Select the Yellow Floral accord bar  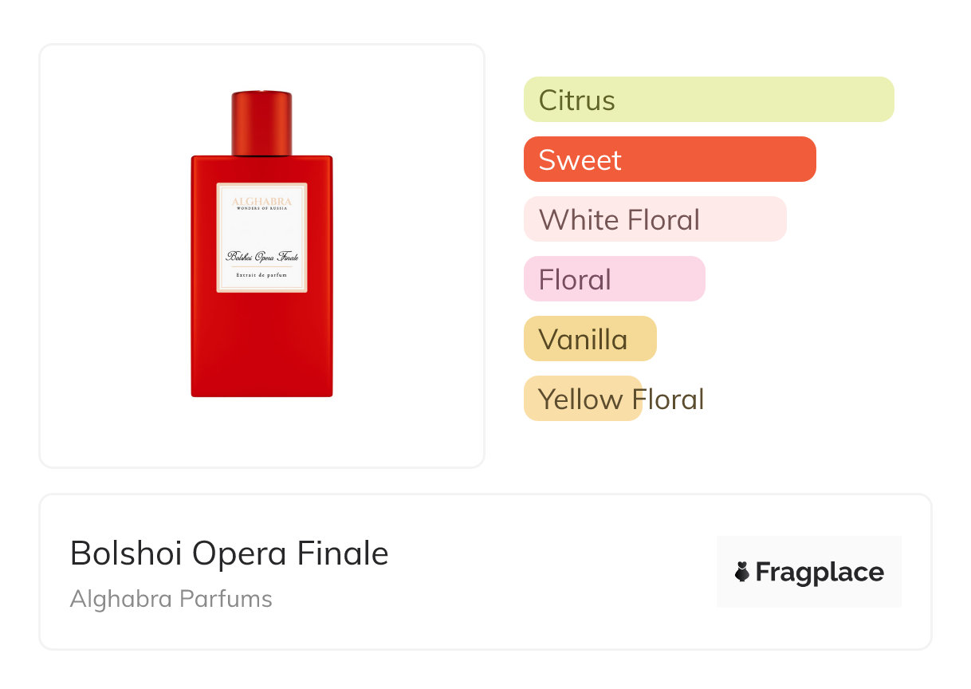point(583,399)
